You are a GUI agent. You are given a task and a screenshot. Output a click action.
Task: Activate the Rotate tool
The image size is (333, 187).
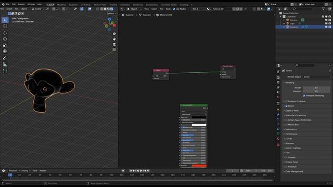[5, 39]
